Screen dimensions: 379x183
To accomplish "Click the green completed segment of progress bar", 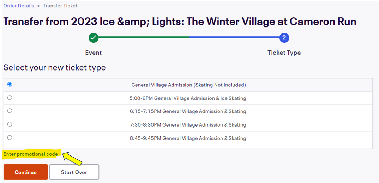I will click(141, 37).
